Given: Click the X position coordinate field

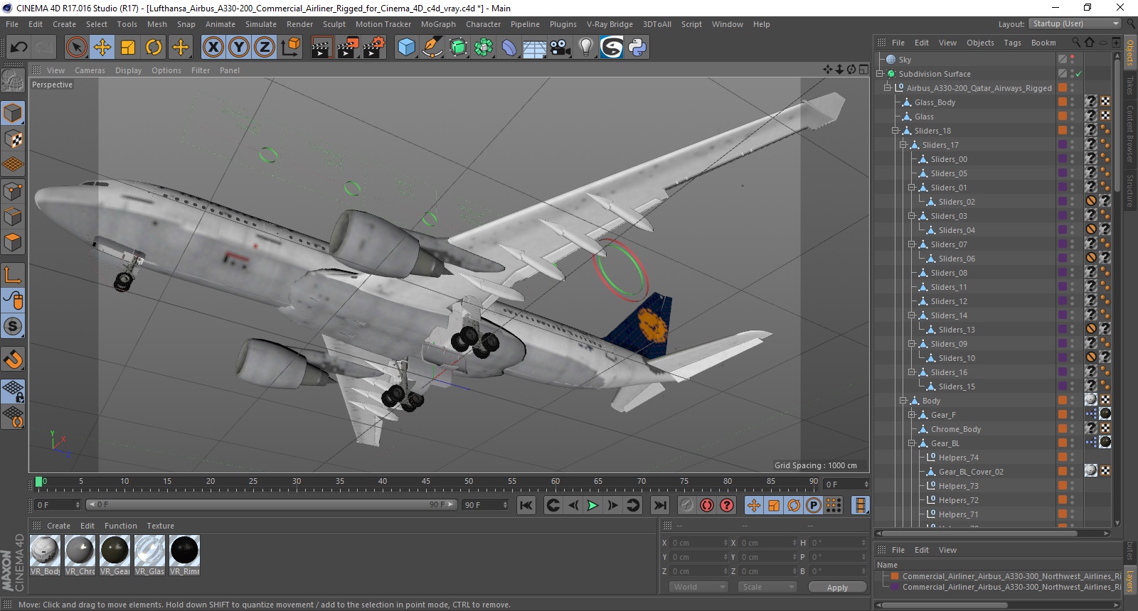Looking at the screenshot, I should pos(699,543).
